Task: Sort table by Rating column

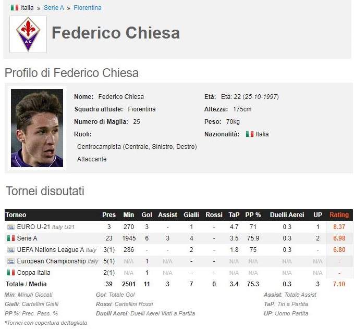Action: 339,215
